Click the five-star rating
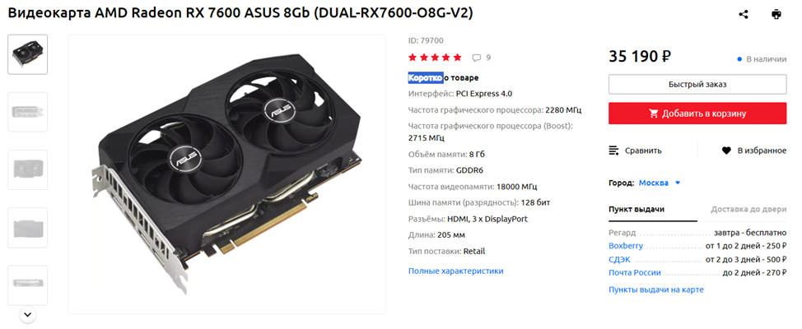The image size is (802, 329). (435, 58)
